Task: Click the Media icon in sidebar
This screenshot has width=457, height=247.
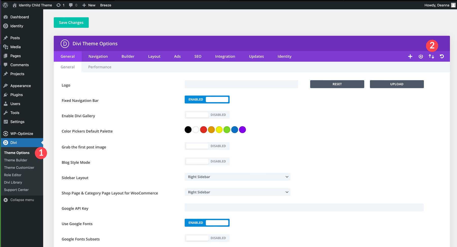Action: click(x=6, y=47)
